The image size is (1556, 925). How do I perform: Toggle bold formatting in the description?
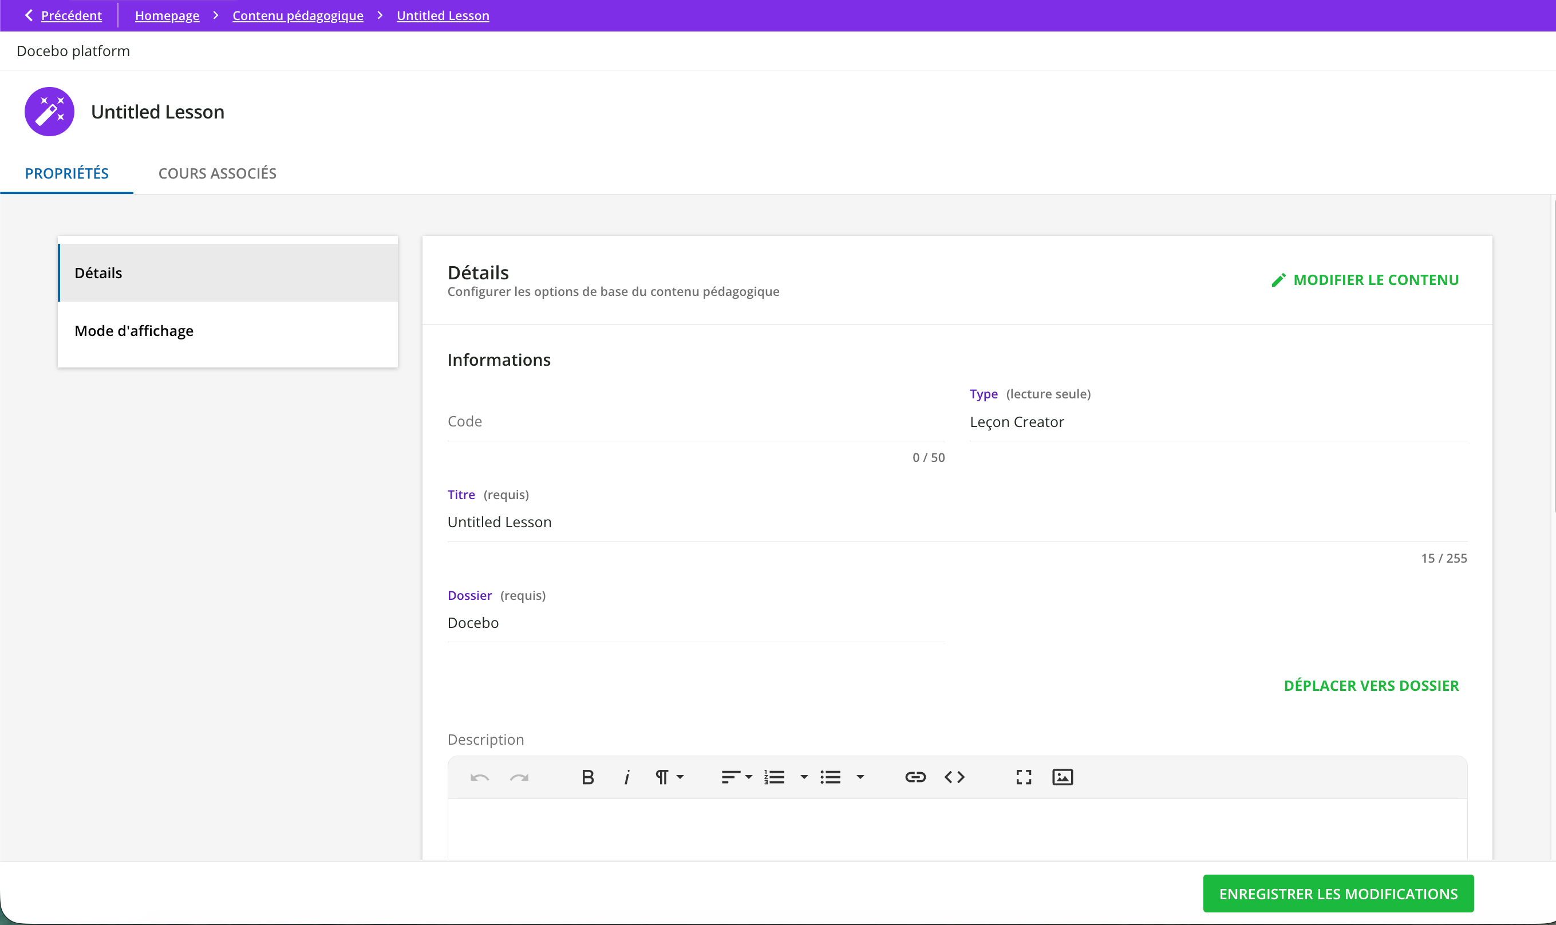(588, 777)
